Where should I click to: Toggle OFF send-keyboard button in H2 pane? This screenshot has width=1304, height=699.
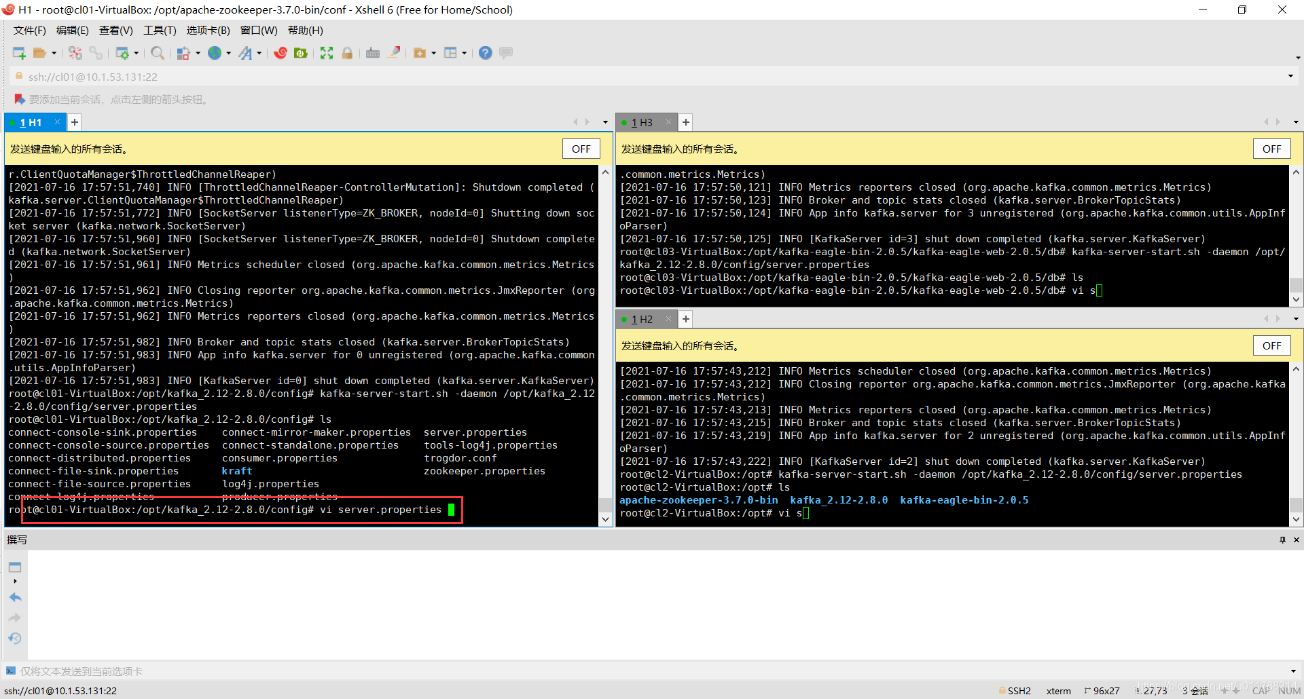1271,345
